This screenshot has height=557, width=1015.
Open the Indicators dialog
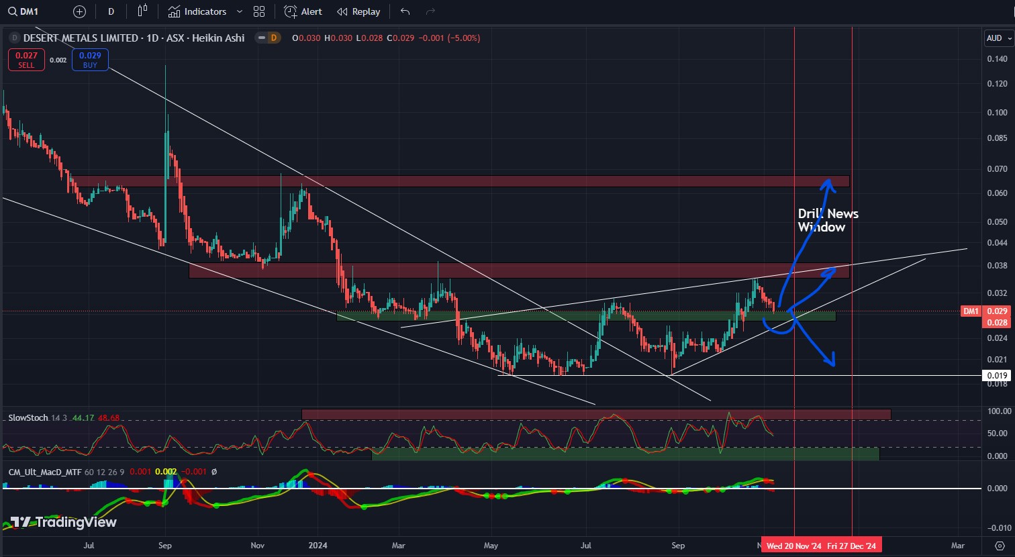(x=197, y=11)
